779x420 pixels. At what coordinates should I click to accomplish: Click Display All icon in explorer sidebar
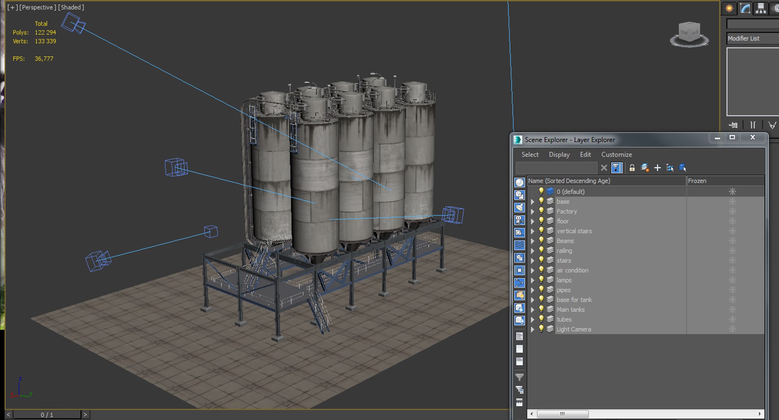point(519,336)
